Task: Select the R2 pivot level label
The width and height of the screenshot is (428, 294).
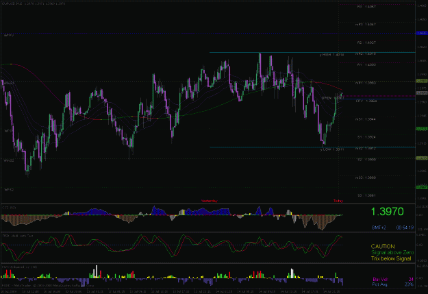Action: (x=366, y=42)
